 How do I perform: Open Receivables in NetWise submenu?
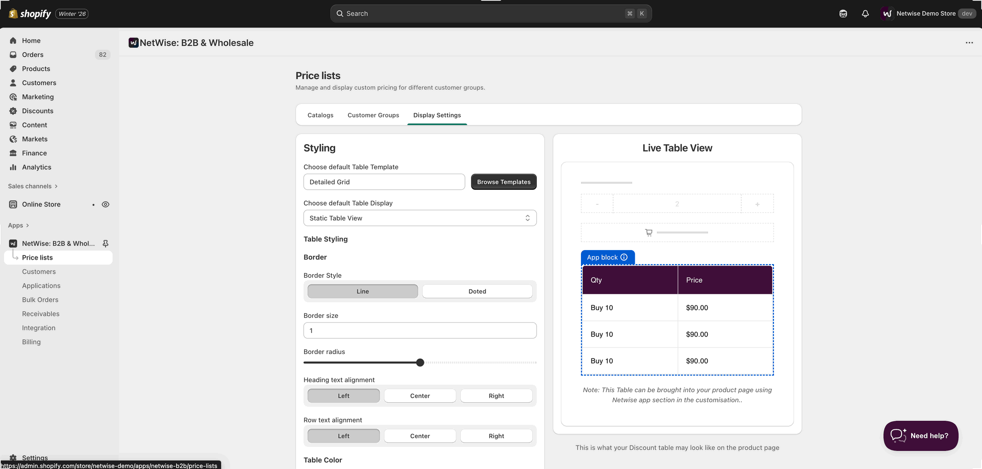41,314
